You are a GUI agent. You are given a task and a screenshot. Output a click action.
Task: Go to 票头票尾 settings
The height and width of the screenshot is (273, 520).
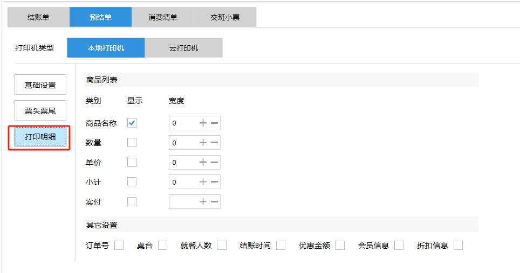pos(40,110)
